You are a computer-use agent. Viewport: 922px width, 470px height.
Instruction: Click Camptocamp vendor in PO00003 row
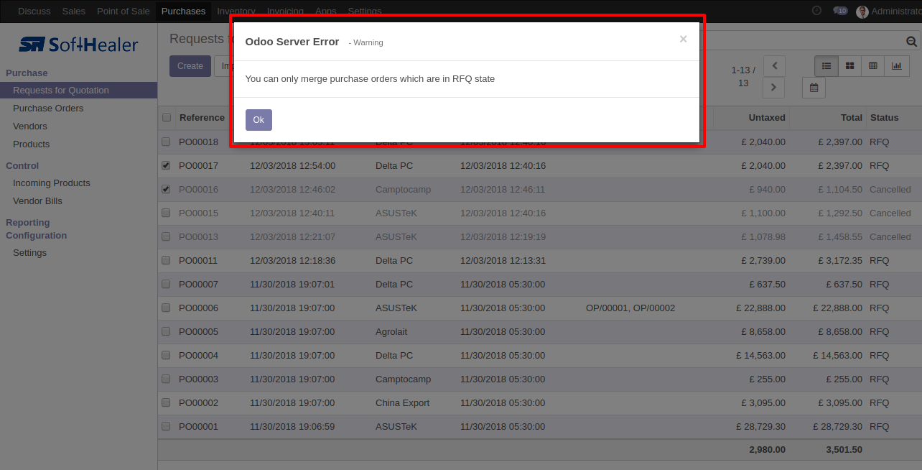(x=403, y=379)
